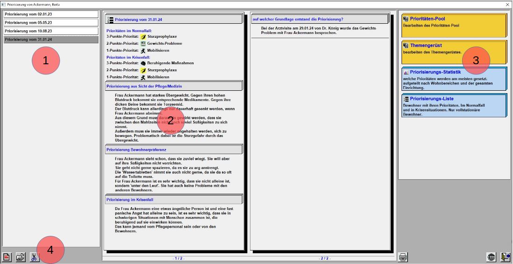
Task: Click the page indicator '- 2 / 2 -'
Action: [324, 259]
